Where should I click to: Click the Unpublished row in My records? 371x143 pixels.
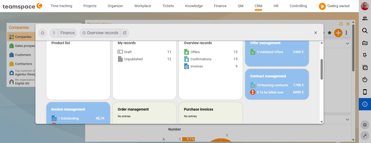coord(144,59)
